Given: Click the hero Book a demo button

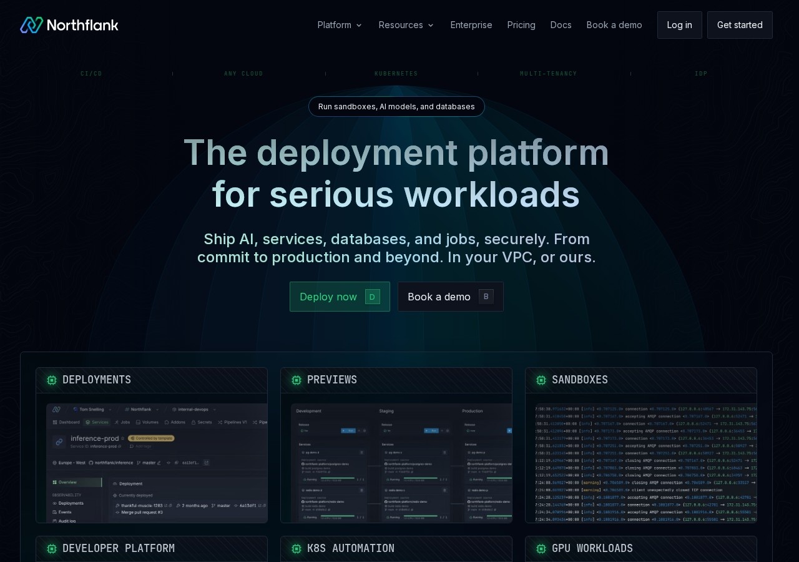Looking at the screenshot, I should click(451, 297).
